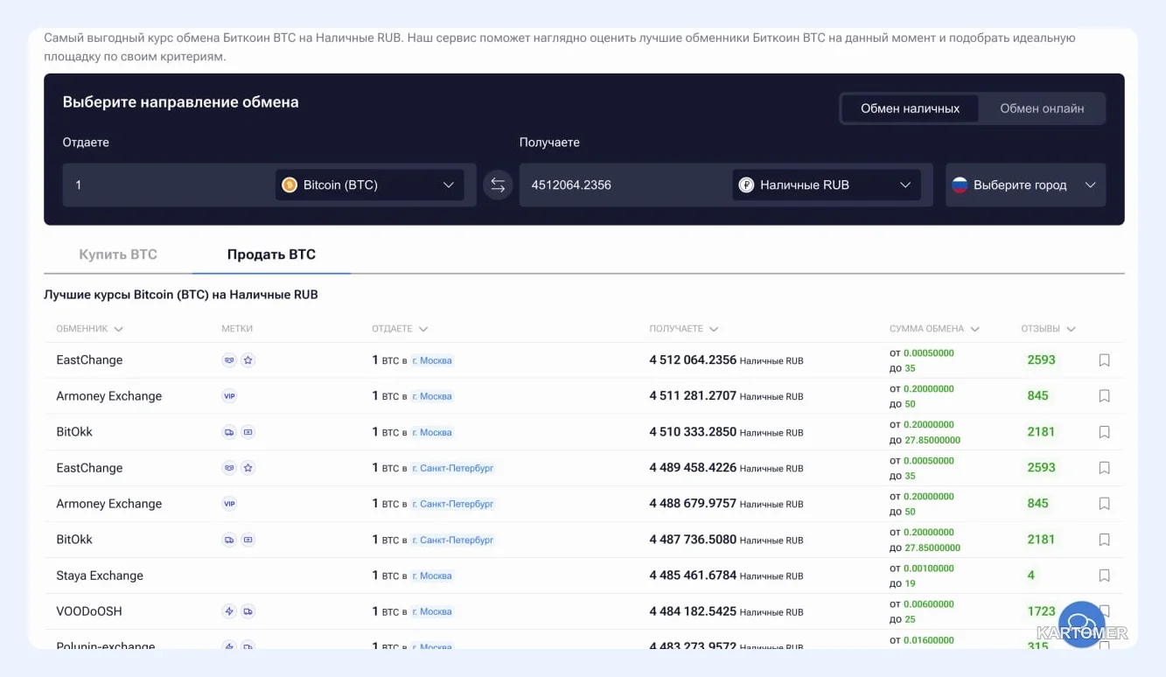Viewport: 1166px width, 677px height.
Task: Switch to Обмен наличных mode
Action: 910,108
